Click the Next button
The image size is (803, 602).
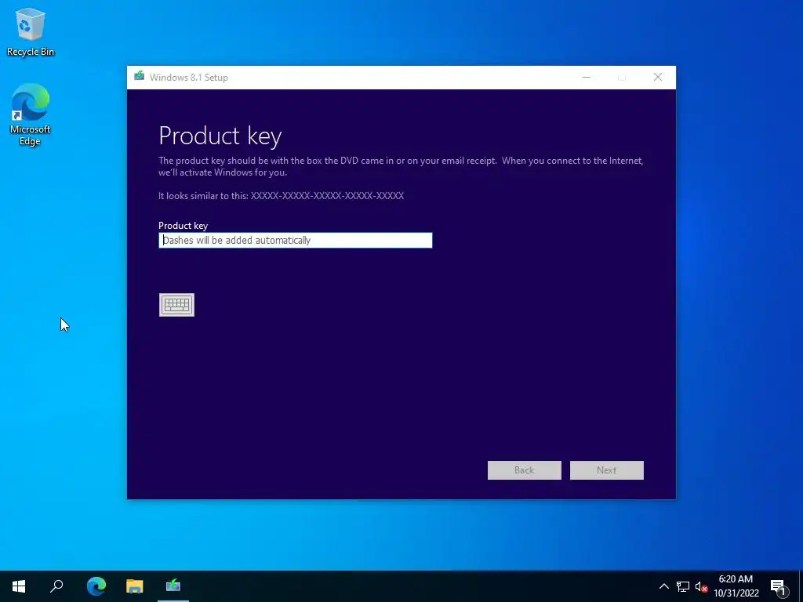(606, 470)
